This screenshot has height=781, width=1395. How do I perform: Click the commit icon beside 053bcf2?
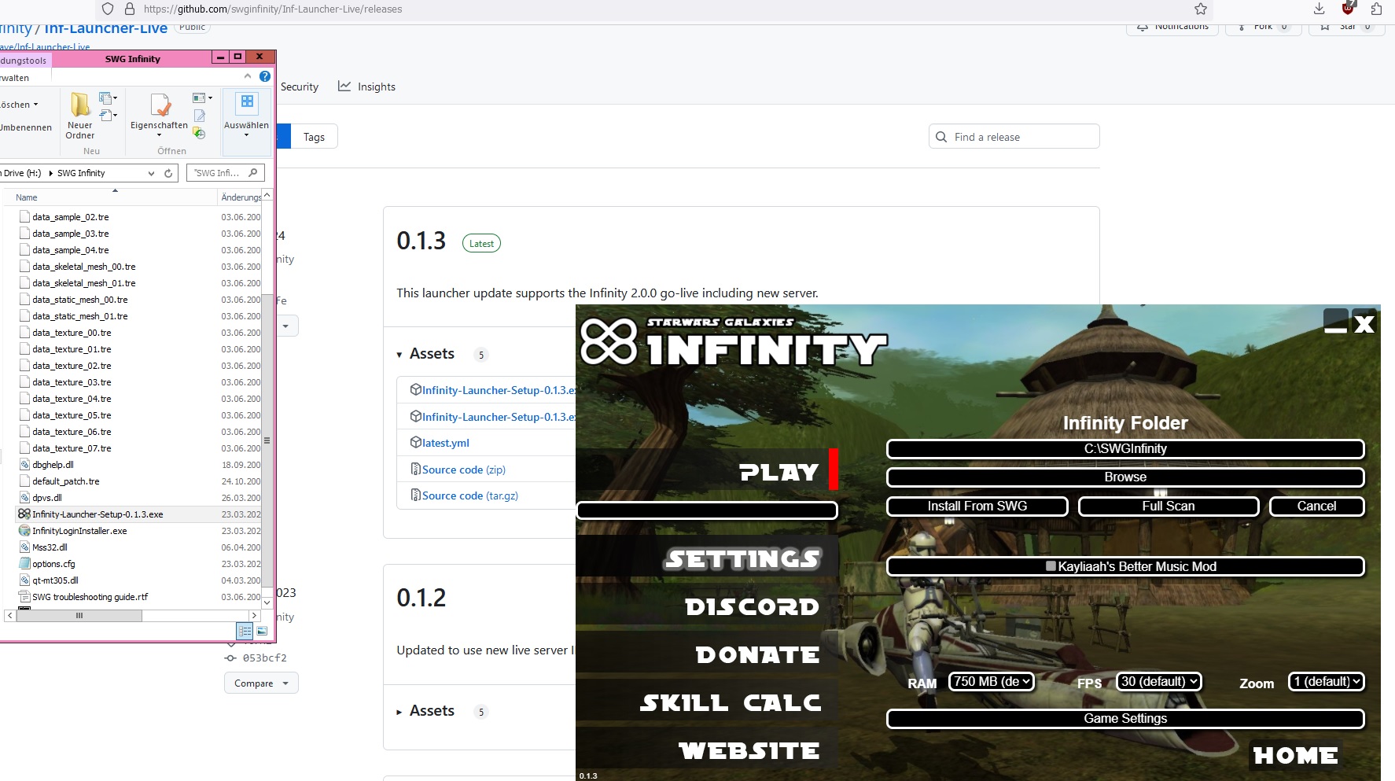click(x=230, y=658)
